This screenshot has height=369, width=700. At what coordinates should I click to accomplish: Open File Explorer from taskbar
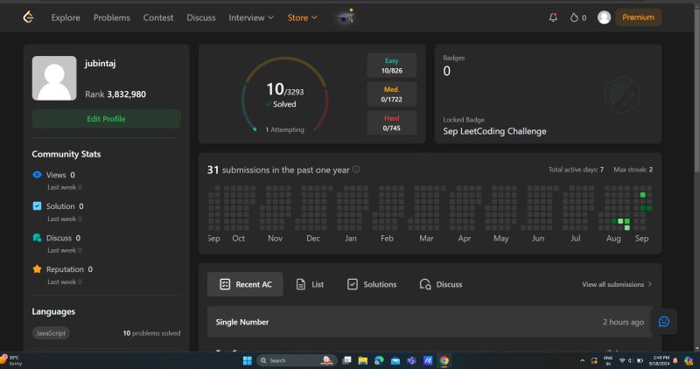tap(362, 360)
